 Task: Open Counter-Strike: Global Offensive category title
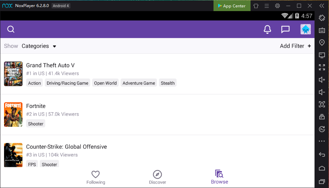pyautogui.click(x=66, y=147)
